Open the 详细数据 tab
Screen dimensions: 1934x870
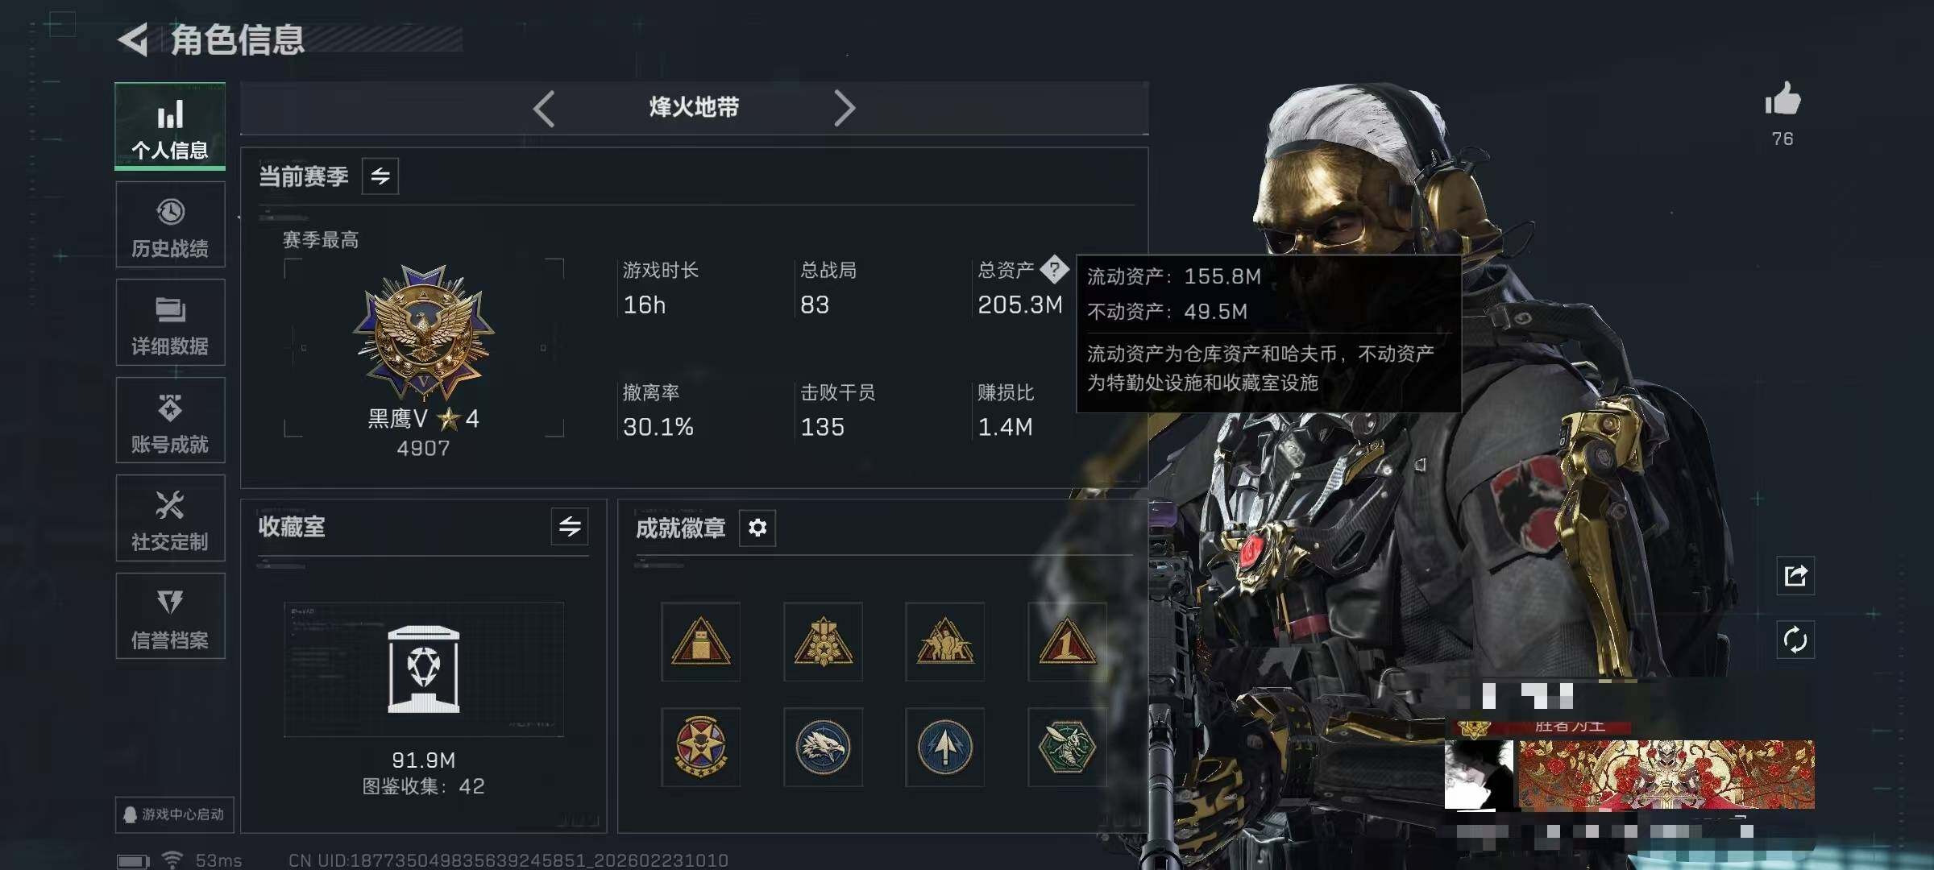coord(170,322)
